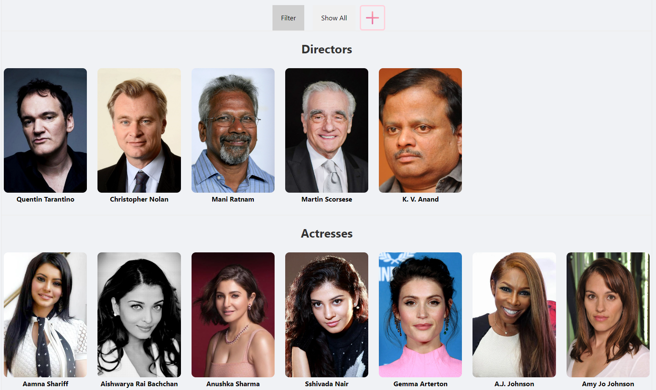This screenshot has height=390, width=656.
Task: Select the Show All button
Action: (x=334, y=18)
